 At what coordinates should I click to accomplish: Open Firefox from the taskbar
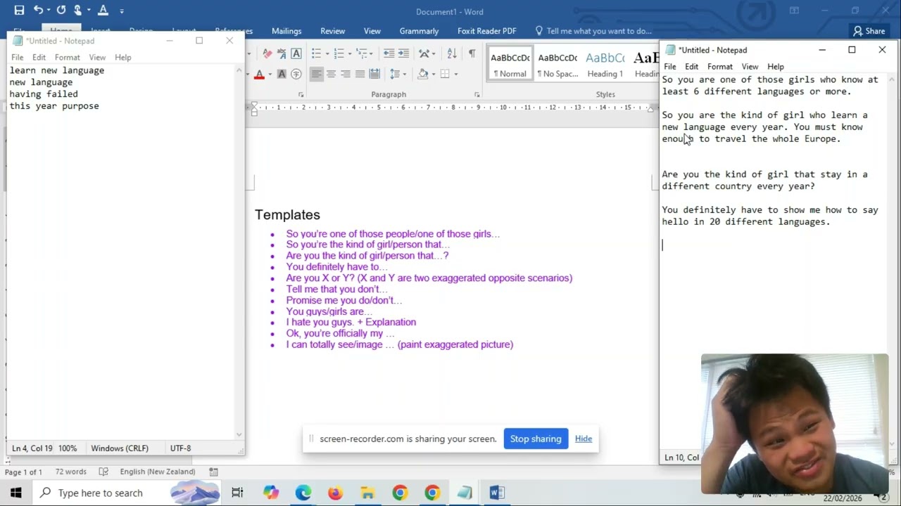pos(335,493)
